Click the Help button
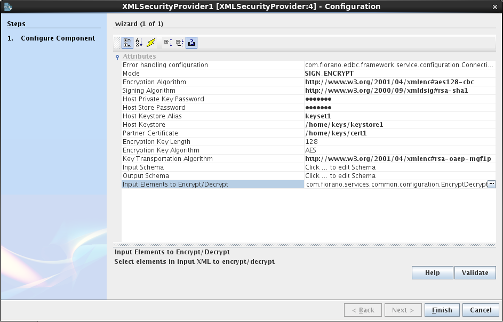Viewport: 503px width, 322px height. click(x=433, y=272)
